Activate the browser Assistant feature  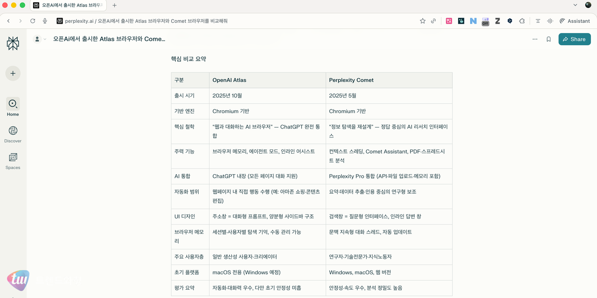(x=575, y=21)
